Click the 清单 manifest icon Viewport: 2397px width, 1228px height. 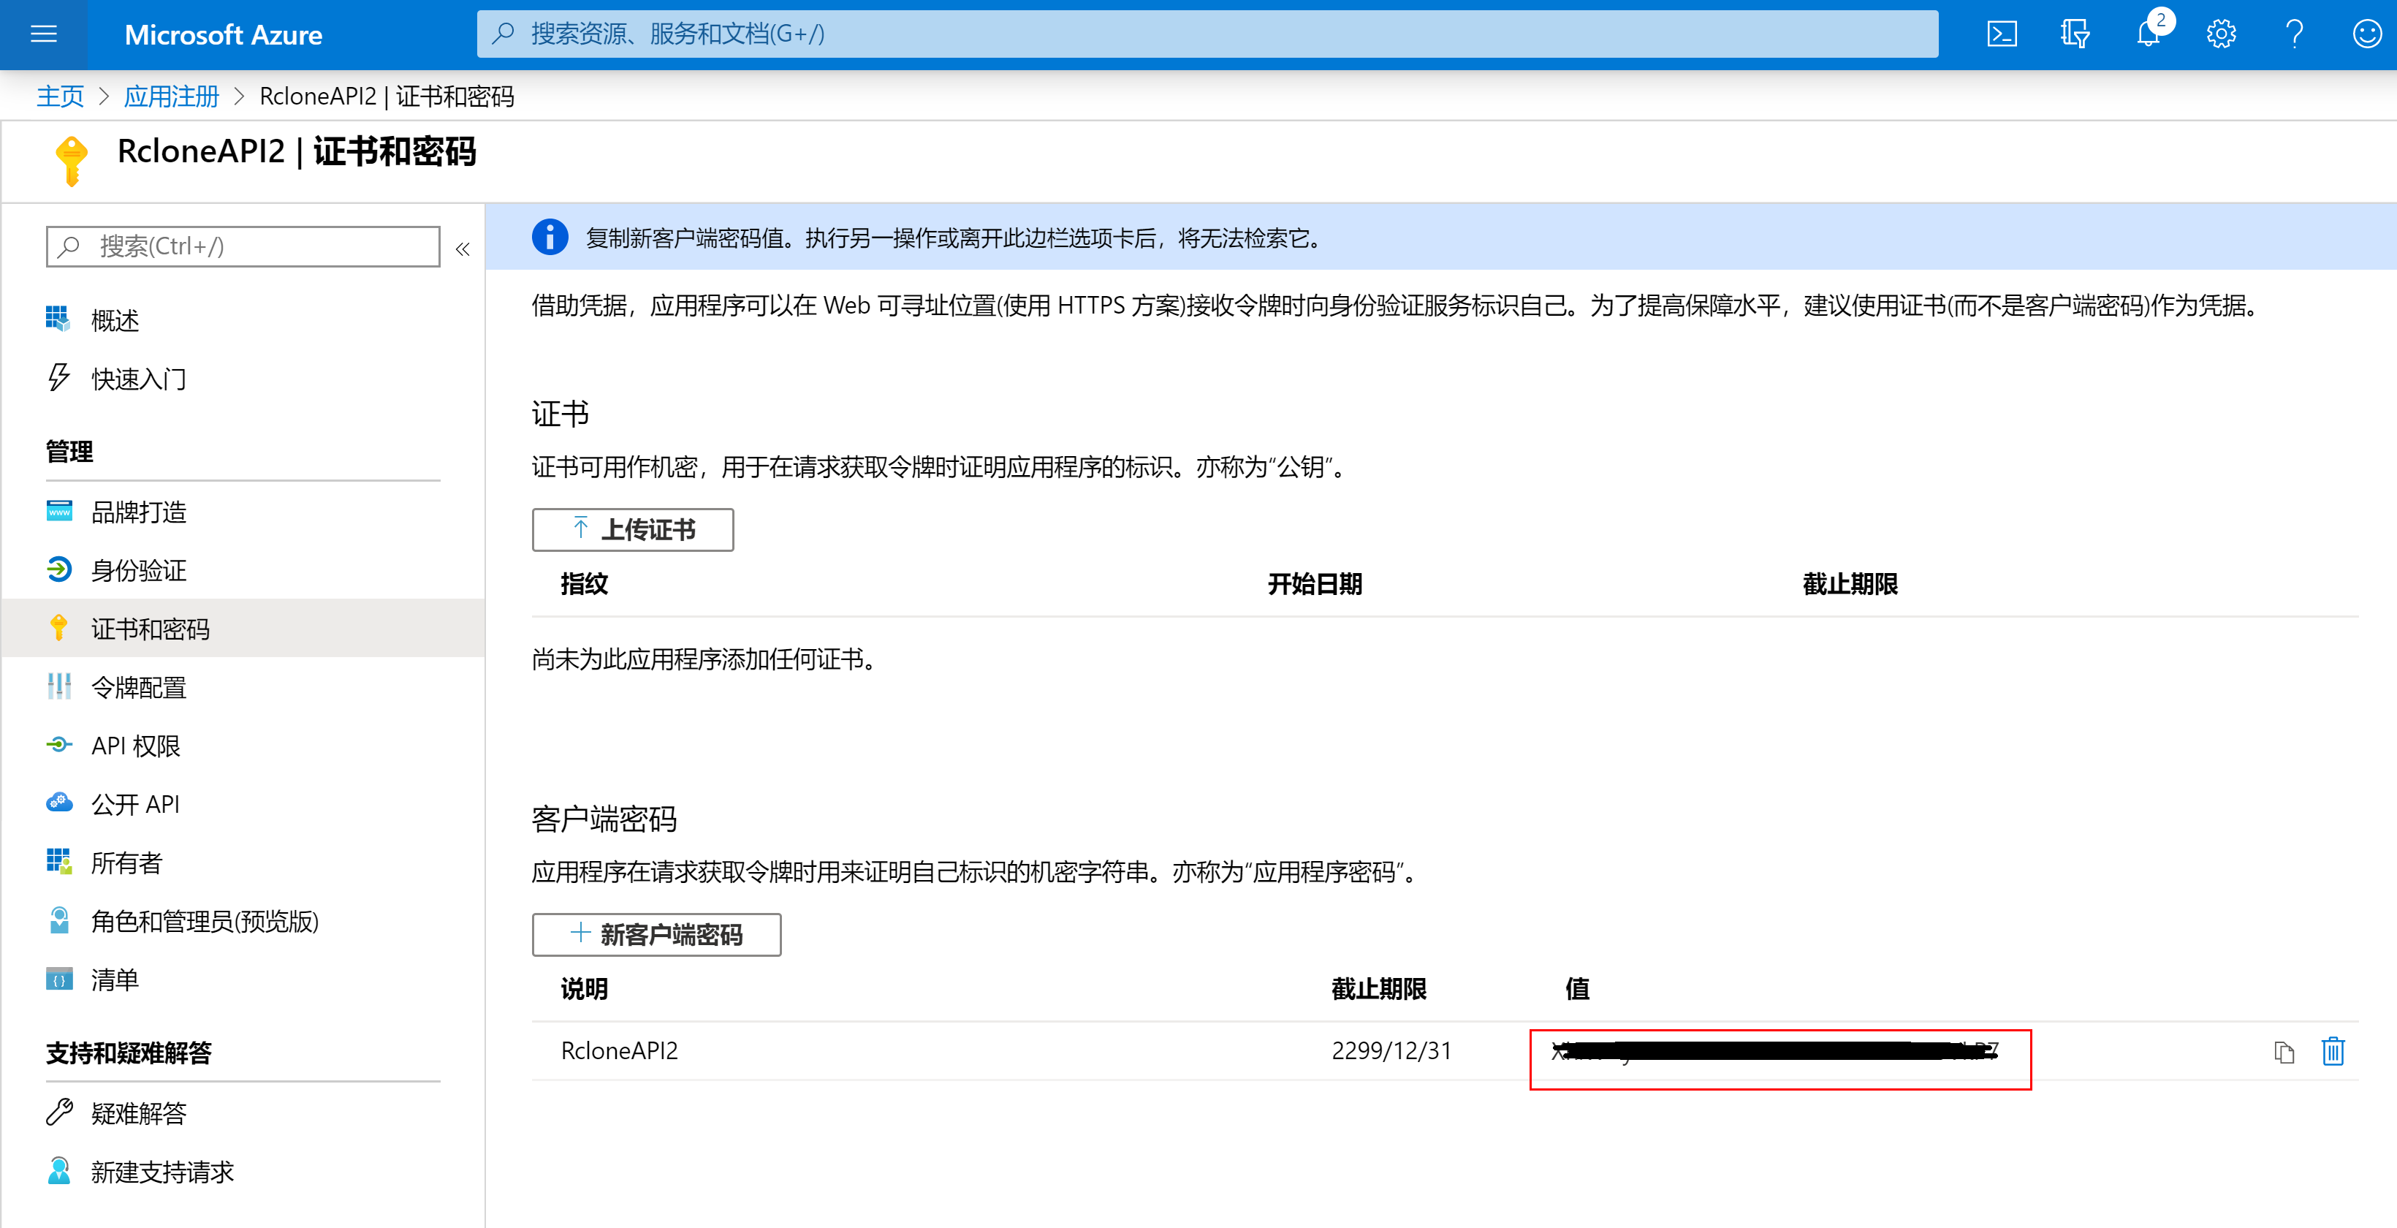coord(58,979)
